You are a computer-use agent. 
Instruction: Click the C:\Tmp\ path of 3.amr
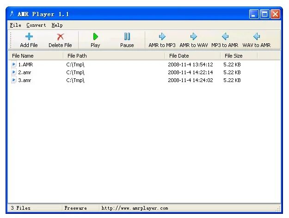(75, 80)
